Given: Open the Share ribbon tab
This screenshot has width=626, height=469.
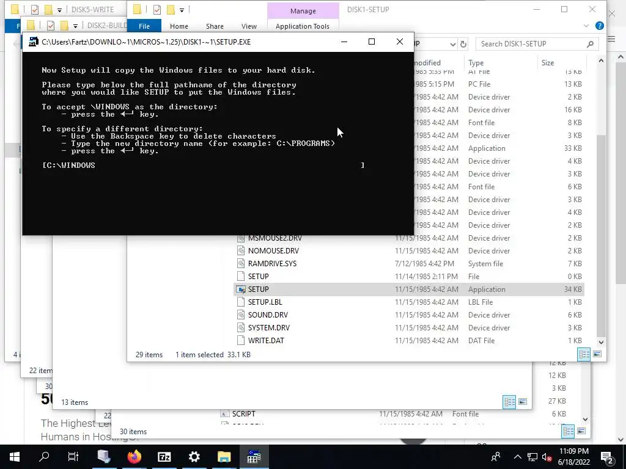Looking at the screenshot, I should (x=215, y=26).
